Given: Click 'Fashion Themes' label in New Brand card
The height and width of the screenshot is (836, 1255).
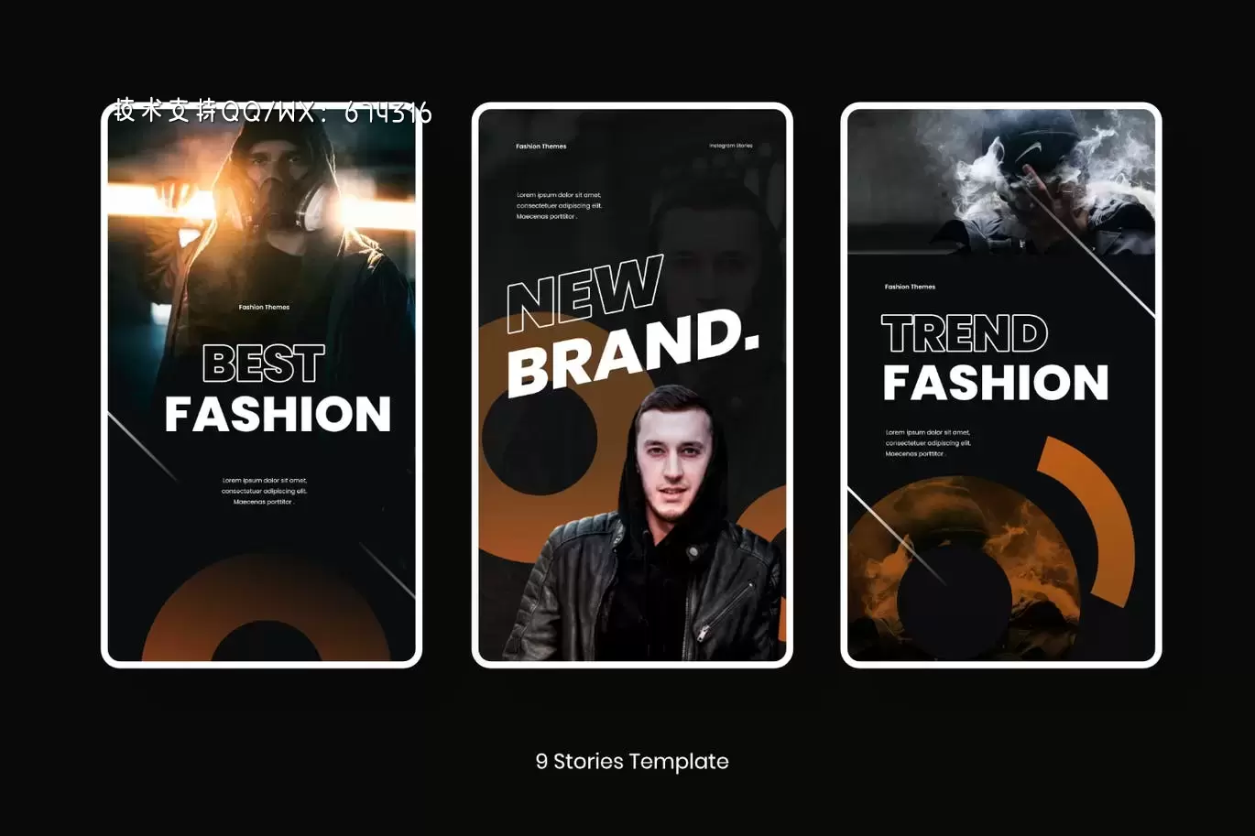Looking at the screenshot, I should click(540, 147).
